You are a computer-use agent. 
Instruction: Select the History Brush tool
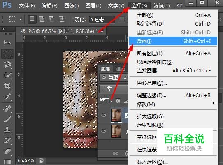(x=7, y=141)
